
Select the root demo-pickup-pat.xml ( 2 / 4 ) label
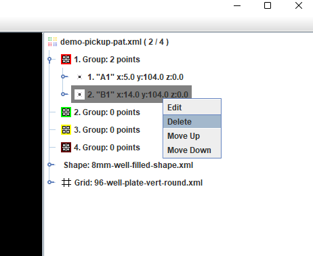pyautogui.click(x=114, y=42)
